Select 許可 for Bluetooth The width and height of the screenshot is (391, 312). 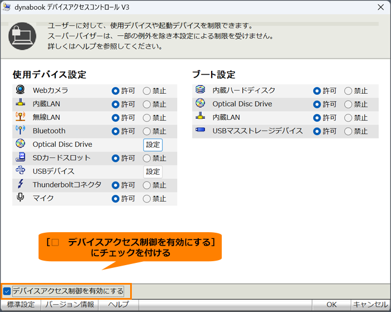[116, 131]
